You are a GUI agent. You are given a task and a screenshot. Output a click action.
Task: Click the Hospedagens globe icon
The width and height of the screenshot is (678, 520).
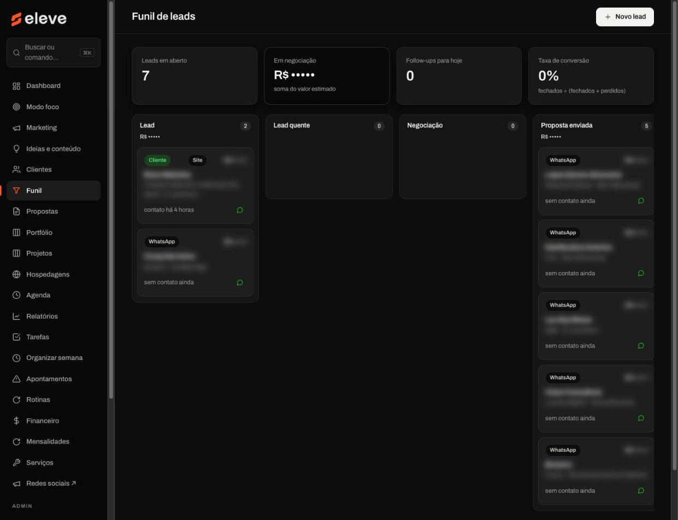pos(16,274)
